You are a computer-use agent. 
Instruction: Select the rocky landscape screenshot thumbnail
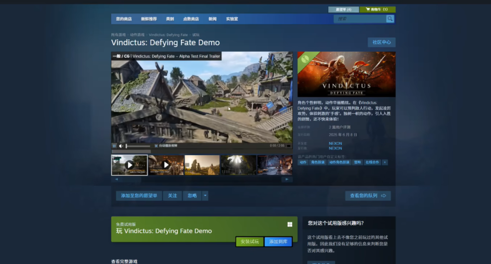pos(202,165)
